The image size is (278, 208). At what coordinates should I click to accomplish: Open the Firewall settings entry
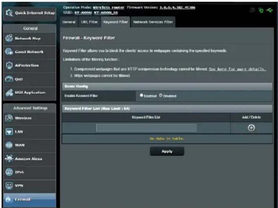[x=29, y=200]
